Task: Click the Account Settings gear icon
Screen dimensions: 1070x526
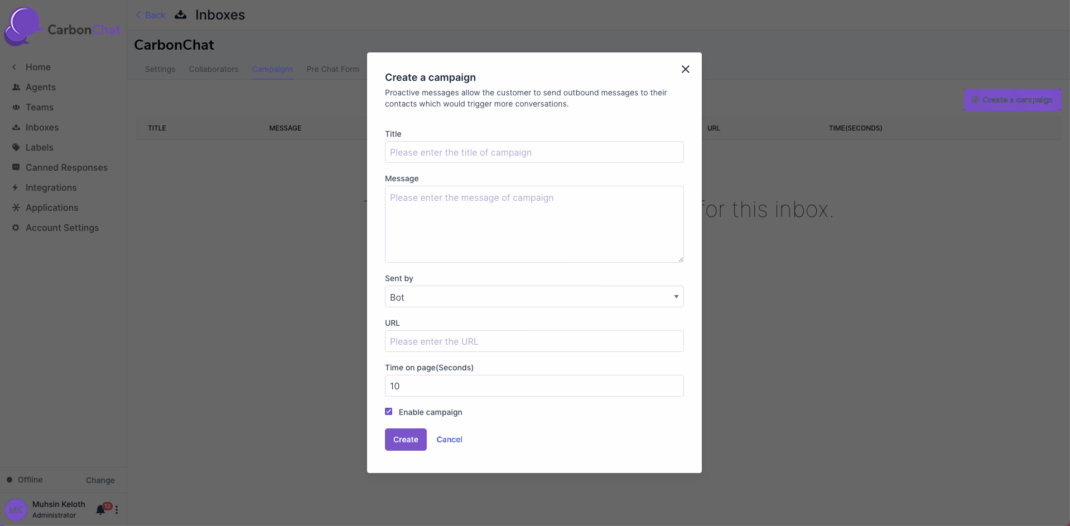Action: click(x=16, y=228)
